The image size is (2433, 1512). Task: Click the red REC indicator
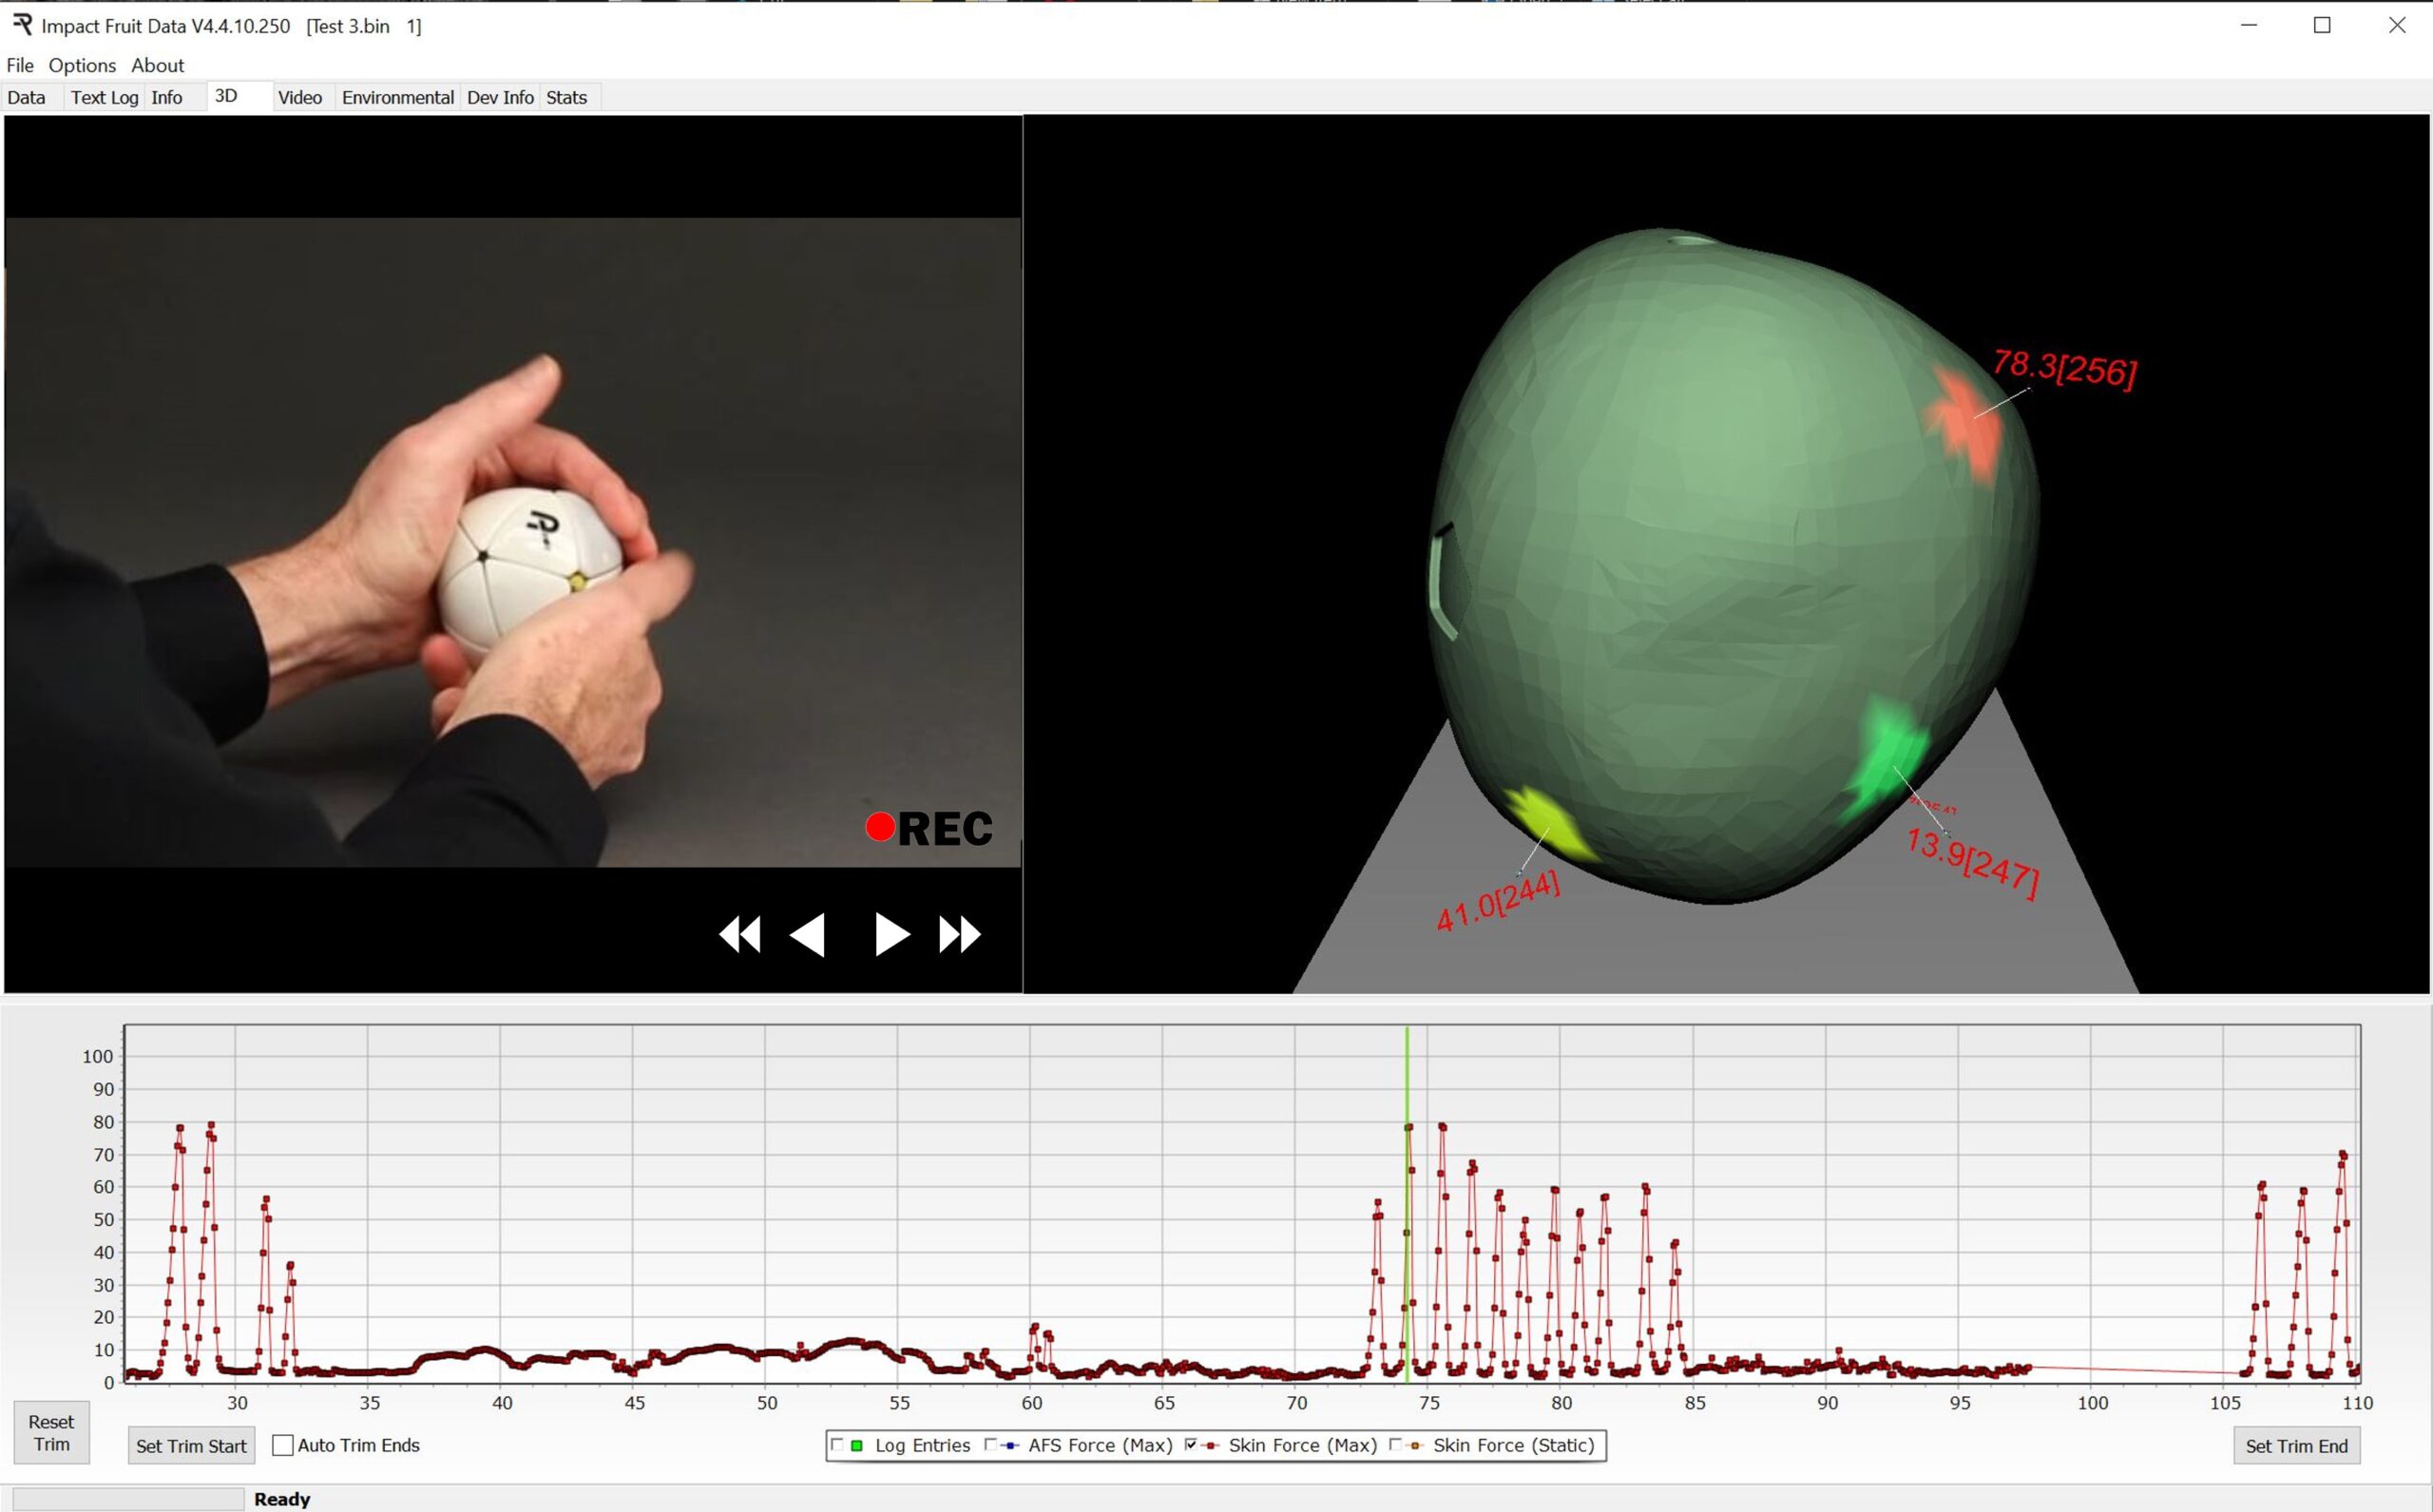coord(880,827)
